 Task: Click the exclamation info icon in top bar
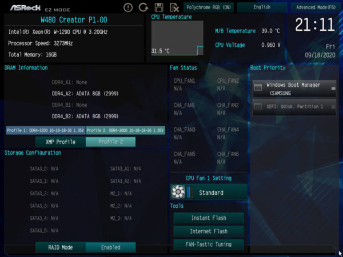[x=128, y=7]
